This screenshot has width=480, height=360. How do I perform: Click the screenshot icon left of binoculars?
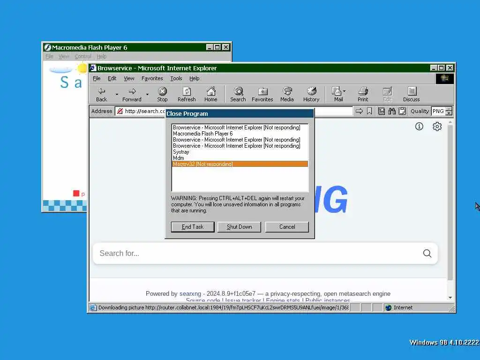(x=382, y=111)
